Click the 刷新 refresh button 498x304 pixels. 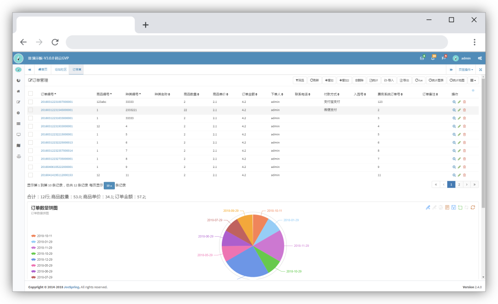point(314,80)
